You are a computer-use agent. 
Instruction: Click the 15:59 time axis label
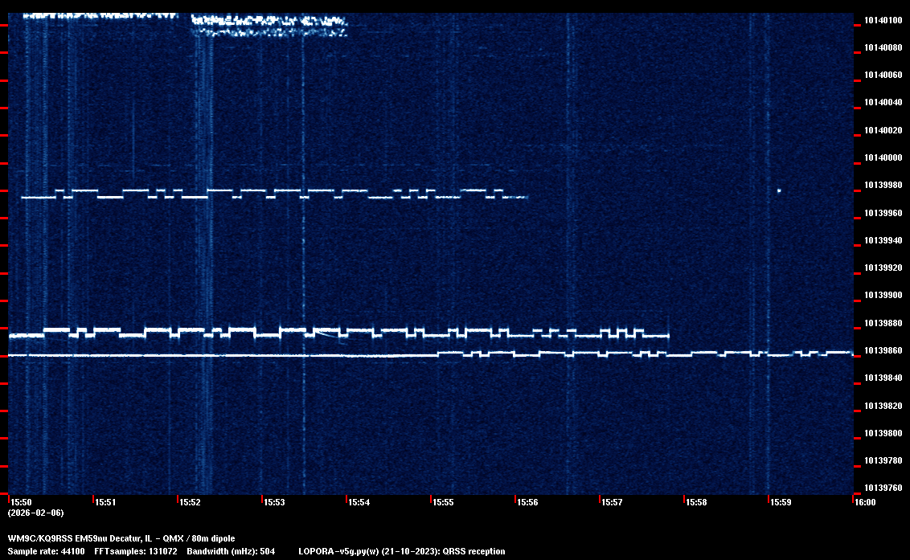[x=781, y=502]
